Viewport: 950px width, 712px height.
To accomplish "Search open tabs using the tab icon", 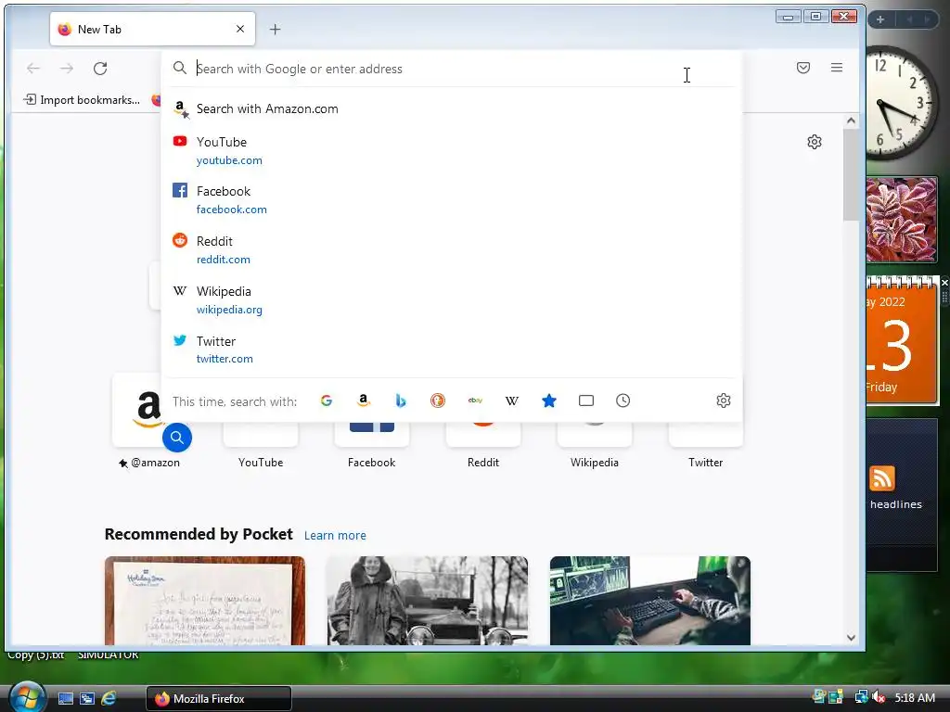I will tap(586, 400).
